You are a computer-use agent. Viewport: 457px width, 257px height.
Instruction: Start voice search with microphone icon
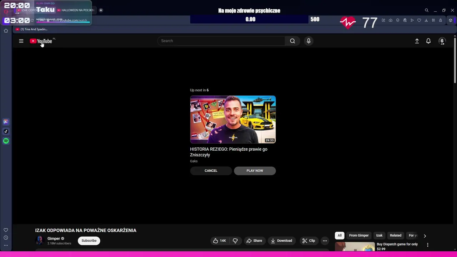point(309,41)
